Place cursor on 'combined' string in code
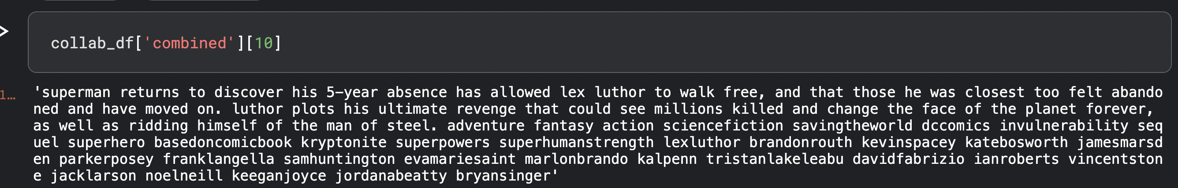 pyautogui.click(x=189, y=43)
